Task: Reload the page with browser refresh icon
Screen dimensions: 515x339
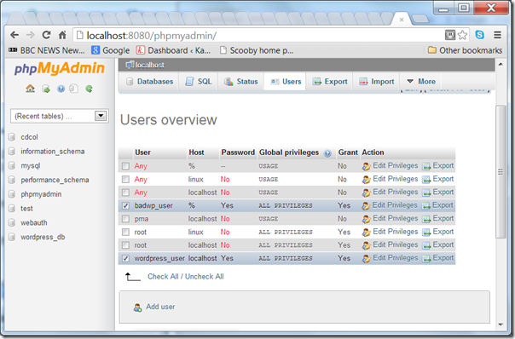Action: coord(46,35)
